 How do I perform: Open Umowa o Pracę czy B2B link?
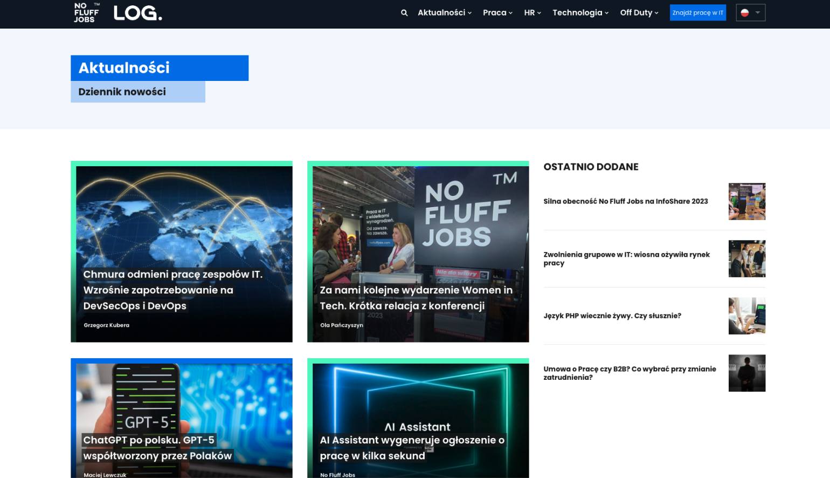coord(630,373)
